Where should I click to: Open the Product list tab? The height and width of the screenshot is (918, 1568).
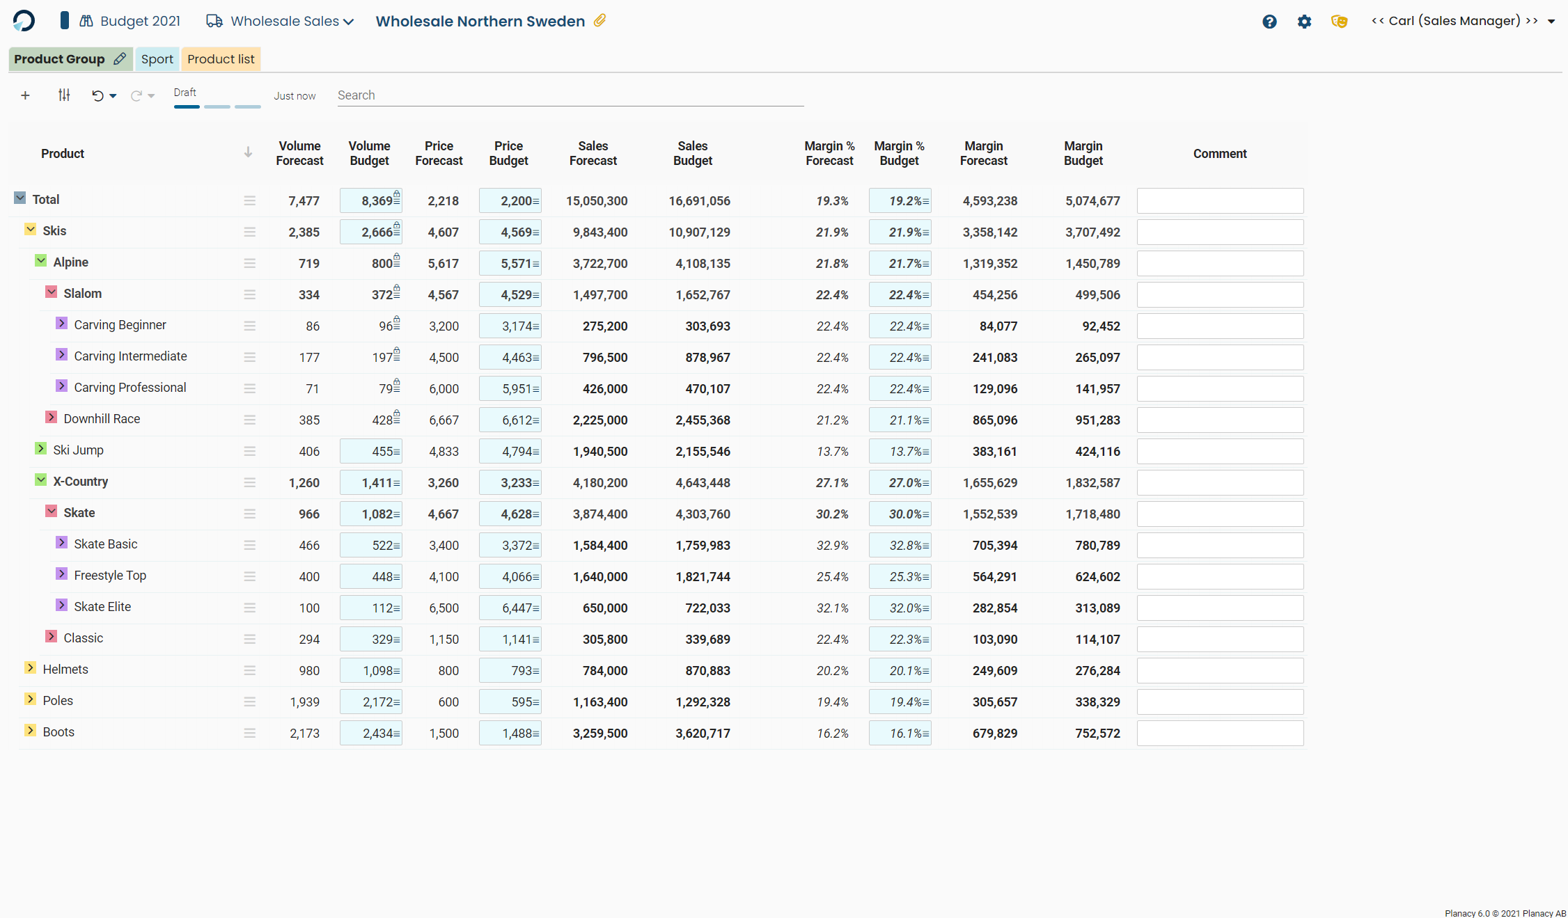221,59
